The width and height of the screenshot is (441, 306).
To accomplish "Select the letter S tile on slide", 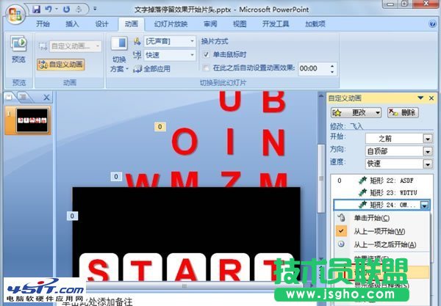I will pos(98,266).
